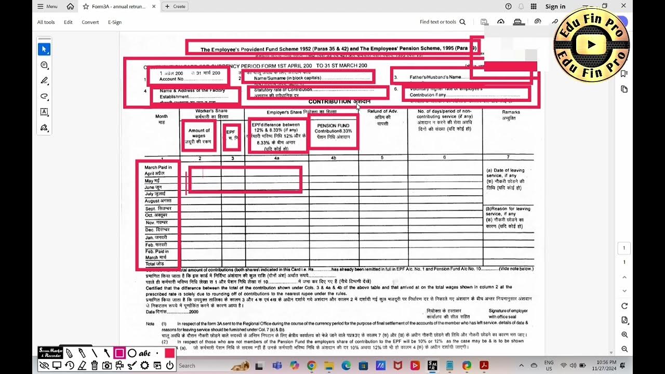Screen dimensions: 665x374
Task: Click the zoom out magnifier
Action: [x=624, y=349]
